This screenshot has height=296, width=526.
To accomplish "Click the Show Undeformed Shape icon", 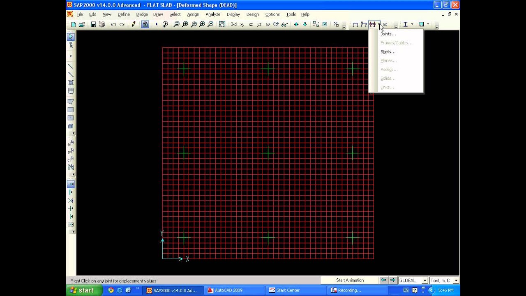I will pyautogui.click(x=355, y=25).
